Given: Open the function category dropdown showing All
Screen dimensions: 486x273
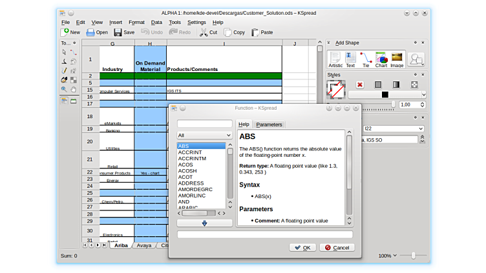Looking at the screenshot, I should pyautogui.click(x=204, y=136).
